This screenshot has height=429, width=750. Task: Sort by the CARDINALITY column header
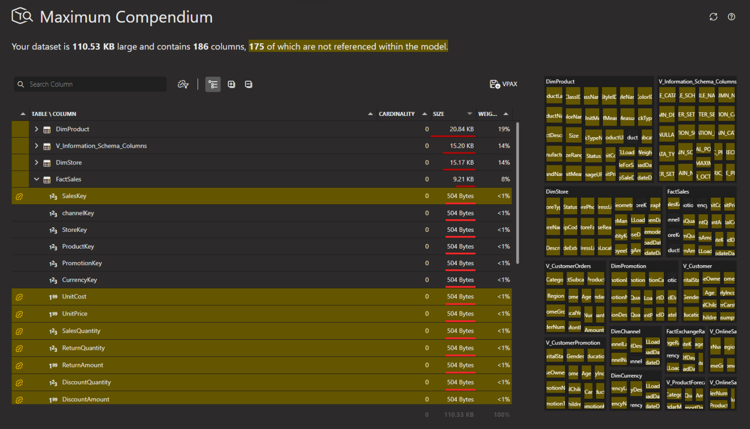click(398, 113)
